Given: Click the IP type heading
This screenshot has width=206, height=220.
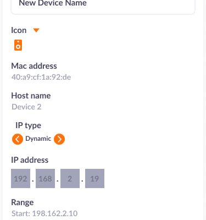Looking at the screenshot, I should (x=28, y=125).
